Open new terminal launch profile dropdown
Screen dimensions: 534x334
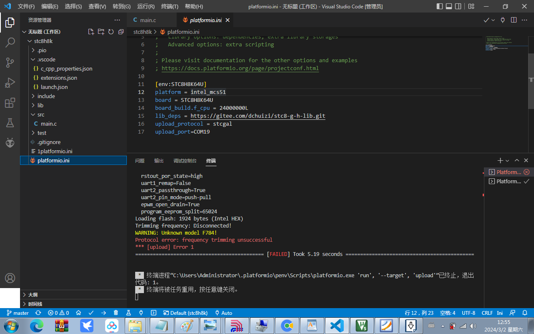click(x=507, y=161)
